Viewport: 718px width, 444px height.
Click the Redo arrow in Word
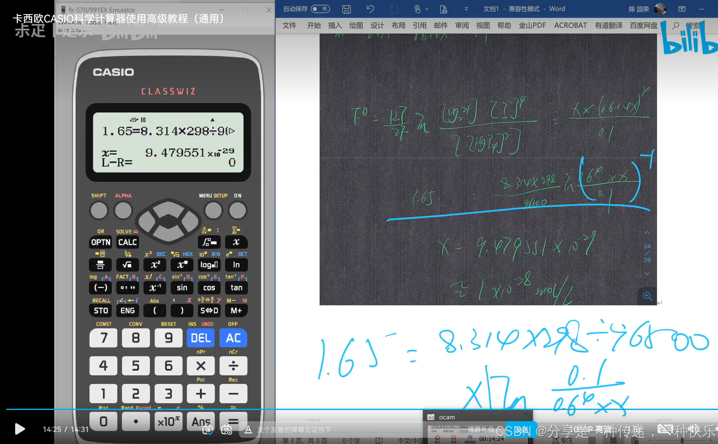(394, 9)
